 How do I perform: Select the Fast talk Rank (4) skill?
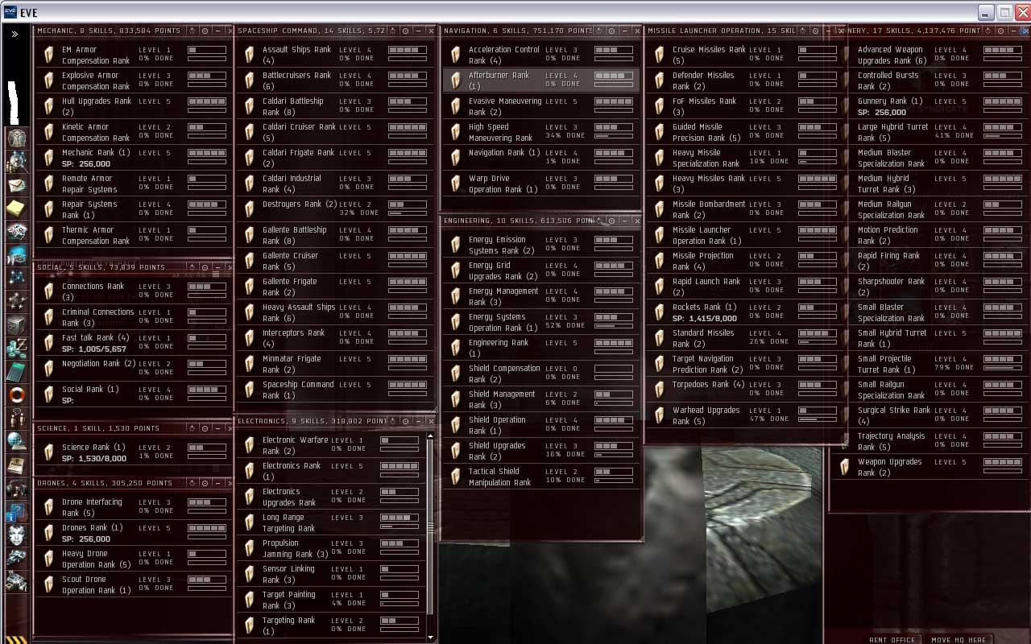pyautogui.click(x=133, y=343)
